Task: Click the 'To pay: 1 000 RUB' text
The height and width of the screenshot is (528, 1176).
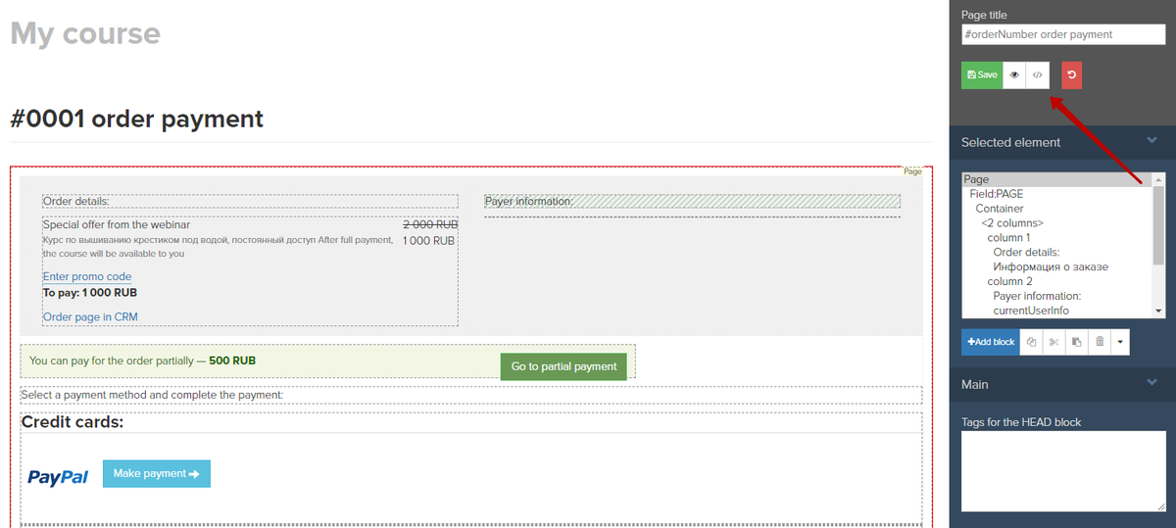Action: tap(90, 292)
